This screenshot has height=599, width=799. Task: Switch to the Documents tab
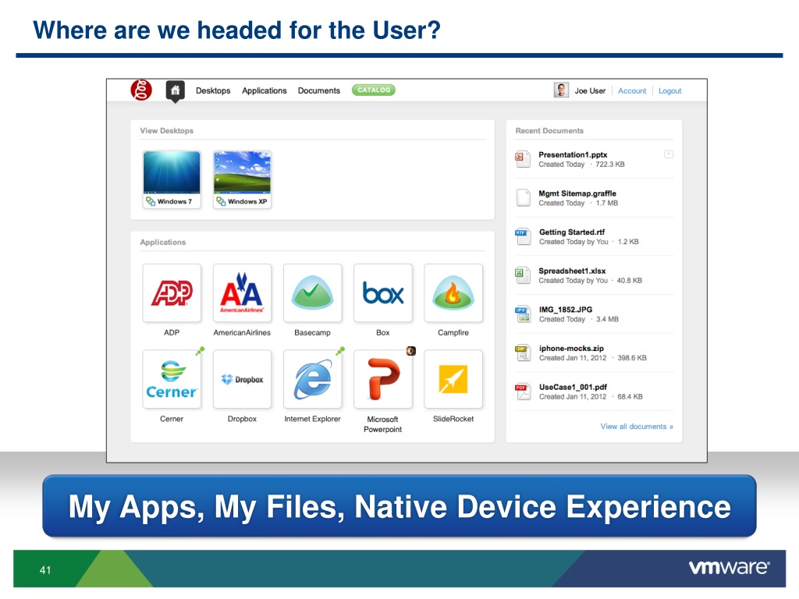click(319, 90)
